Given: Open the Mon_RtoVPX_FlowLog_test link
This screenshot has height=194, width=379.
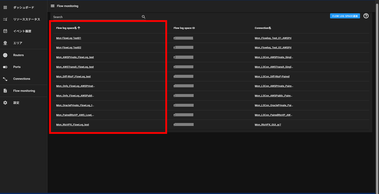Looking at the screenshot, I should pos(73,125).
